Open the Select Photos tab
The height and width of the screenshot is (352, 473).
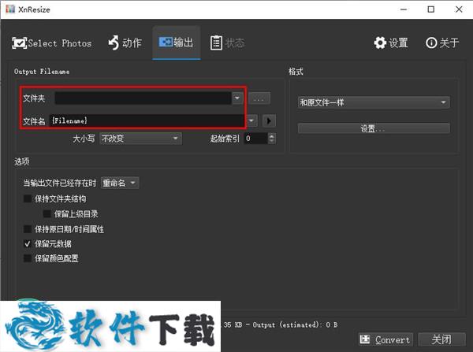(52, 43)
